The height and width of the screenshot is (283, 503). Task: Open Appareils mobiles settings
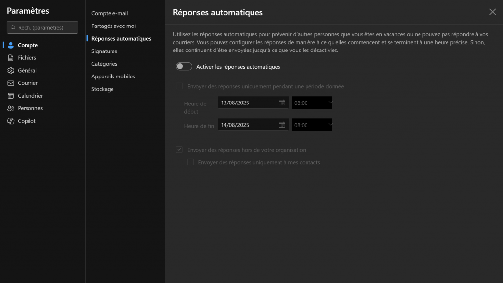point(113,77)
